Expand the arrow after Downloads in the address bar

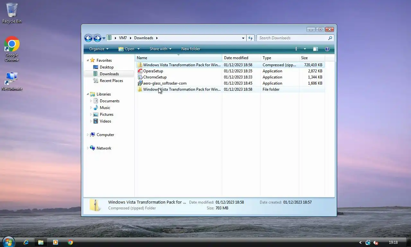coord(157,38)
